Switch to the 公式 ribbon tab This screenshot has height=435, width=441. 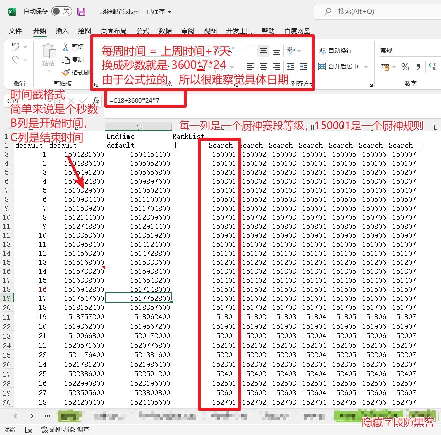143,31
